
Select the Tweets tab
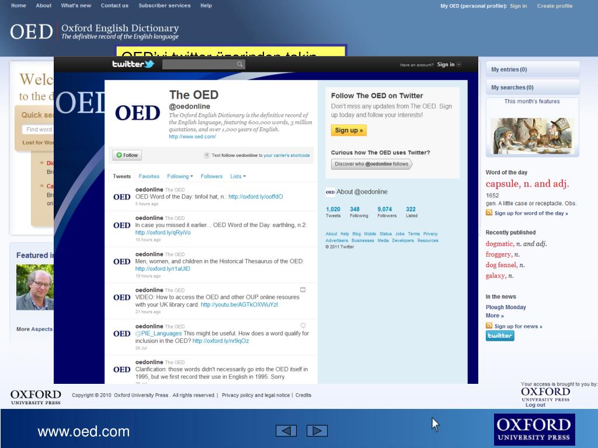[121, 176]
